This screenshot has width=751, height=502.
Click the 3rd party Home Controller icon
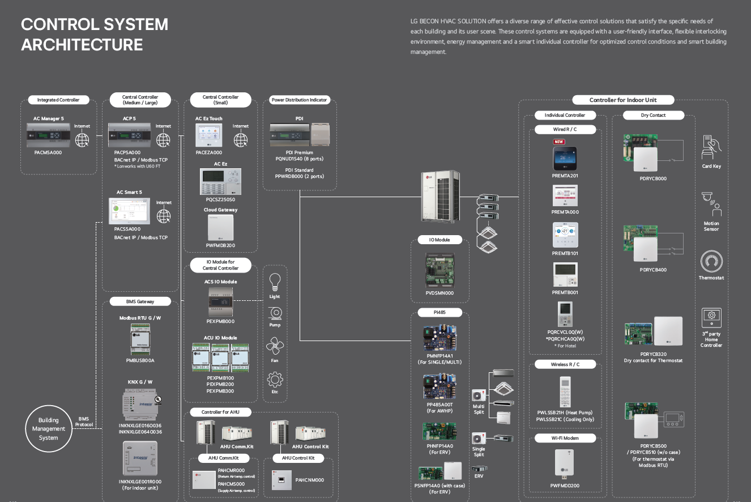[711, 316]
